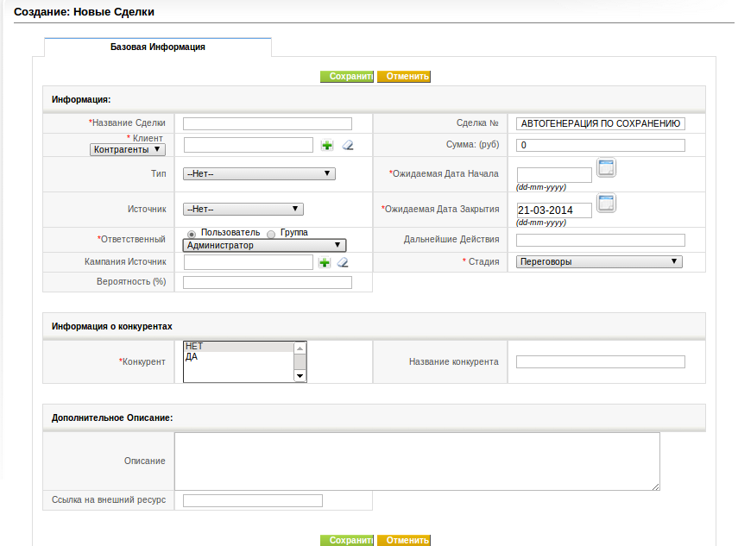This screenshot has width=738, height=546.
Task: Select Пользователь radio button
Action: click(192, 234)
